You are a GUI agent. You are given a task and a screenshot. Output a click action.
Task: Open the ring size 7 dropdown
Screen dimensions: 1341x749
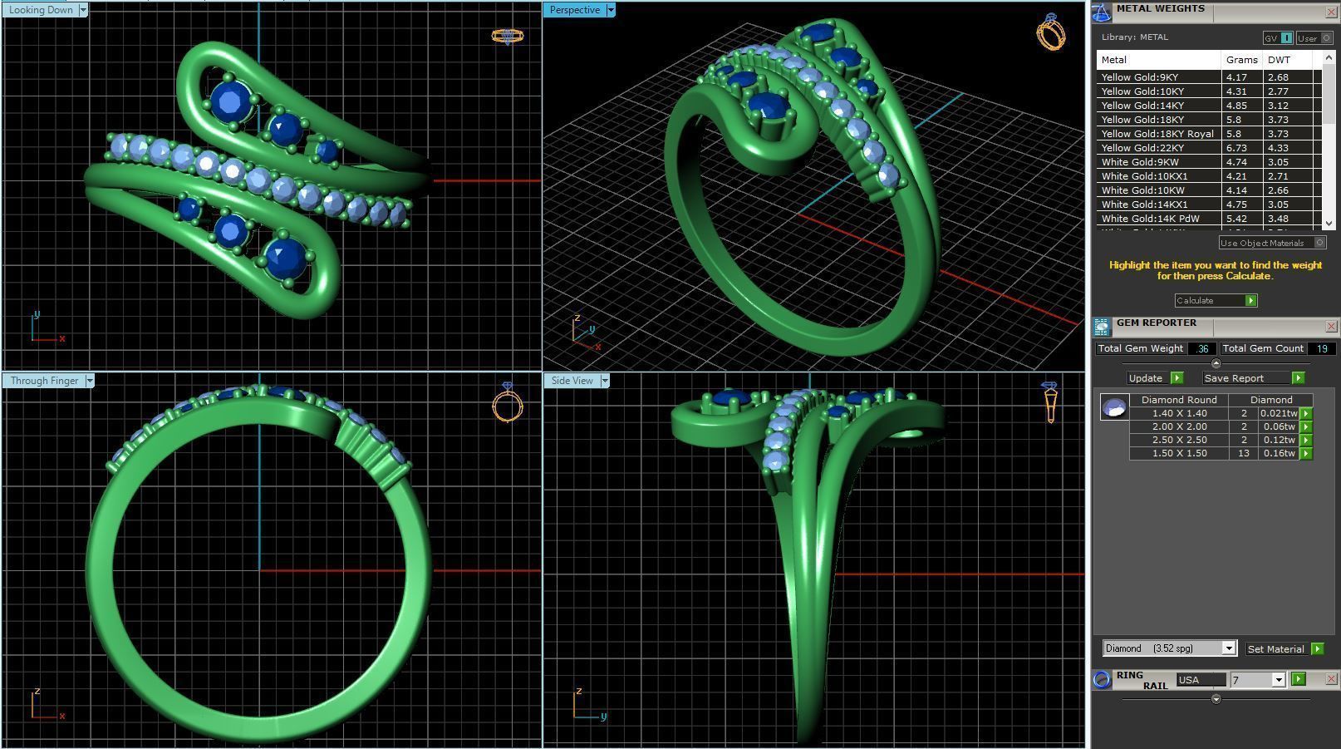point(1279,680)
